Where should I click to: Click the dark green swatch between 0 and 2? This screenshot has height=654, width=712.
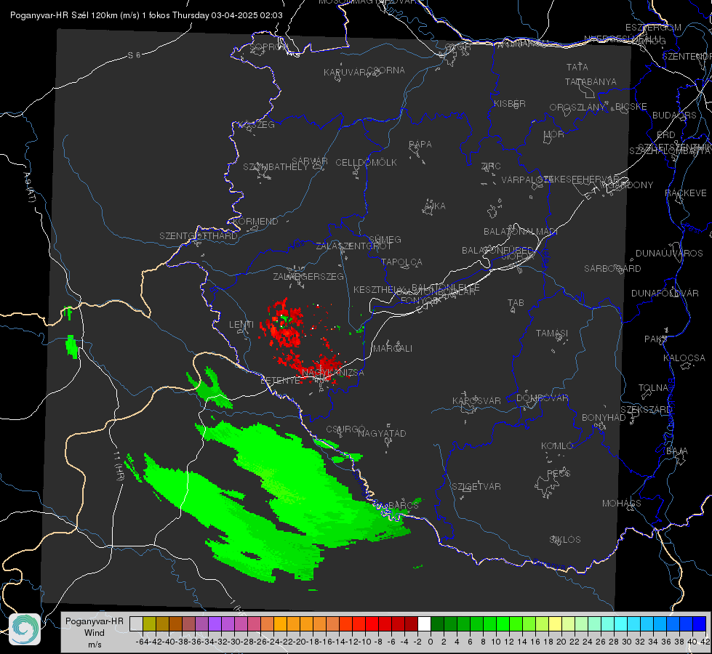437,623
